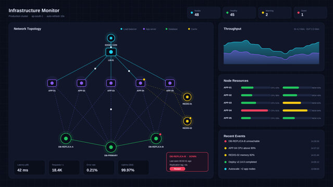Click the cyan dot beside Autoscale event
Image resolution: width=333 pixels, height=187 pixels.
[x=225, y=169]
